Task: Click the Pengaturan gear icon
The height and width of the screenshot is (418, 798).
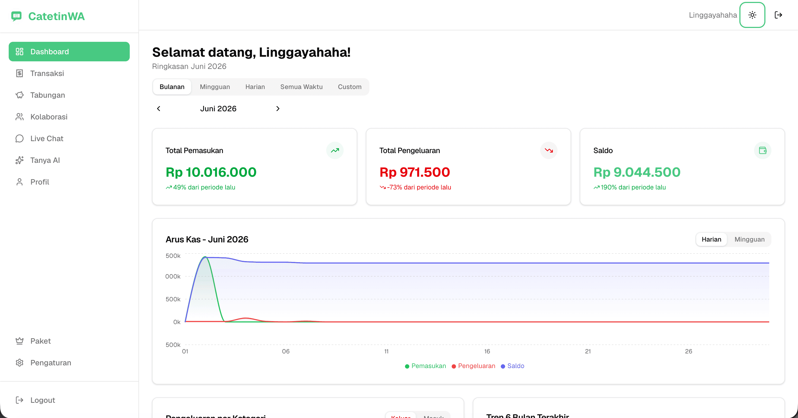Action: [20, 363]
